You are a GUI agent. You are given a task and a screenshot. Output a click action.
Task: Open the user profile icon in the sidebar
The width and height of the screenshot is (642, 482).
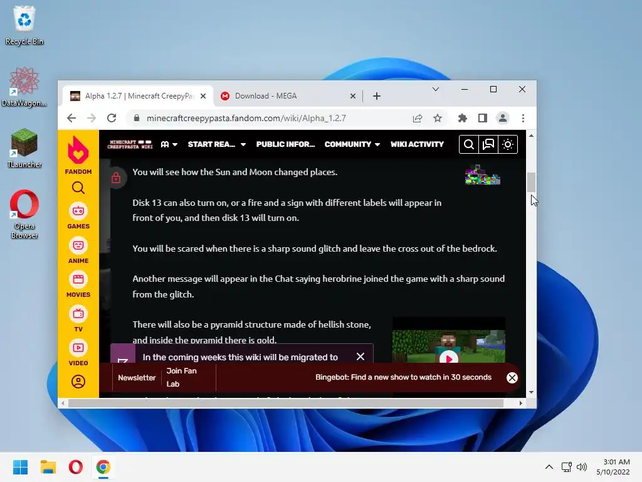point(78,382)
